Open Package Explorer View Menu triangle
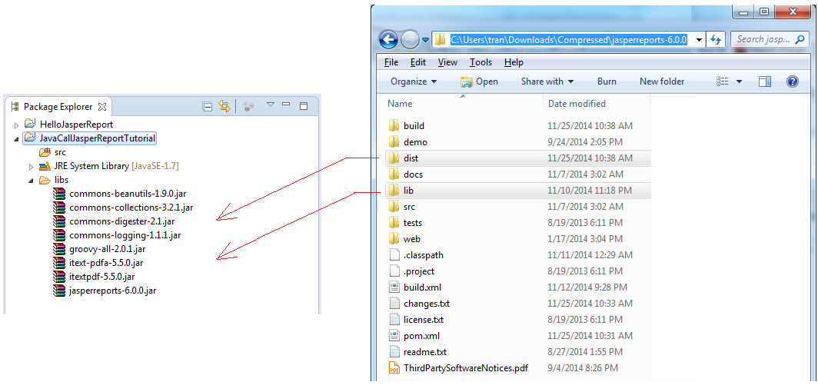The height and width of the screenshot is (392, 818). point(271,105)
